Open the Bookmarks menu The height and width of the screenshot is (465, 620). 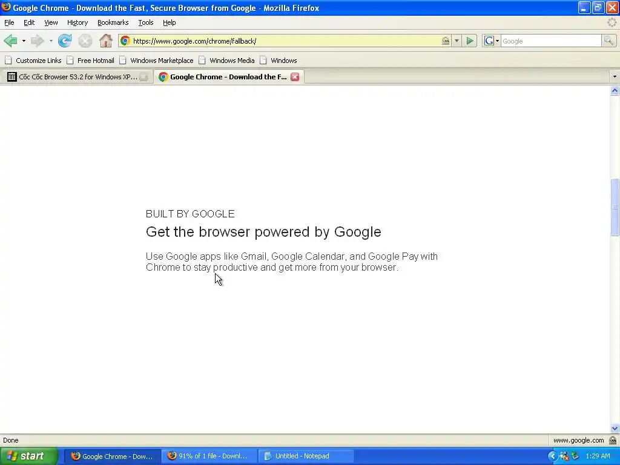pos(113,22)
